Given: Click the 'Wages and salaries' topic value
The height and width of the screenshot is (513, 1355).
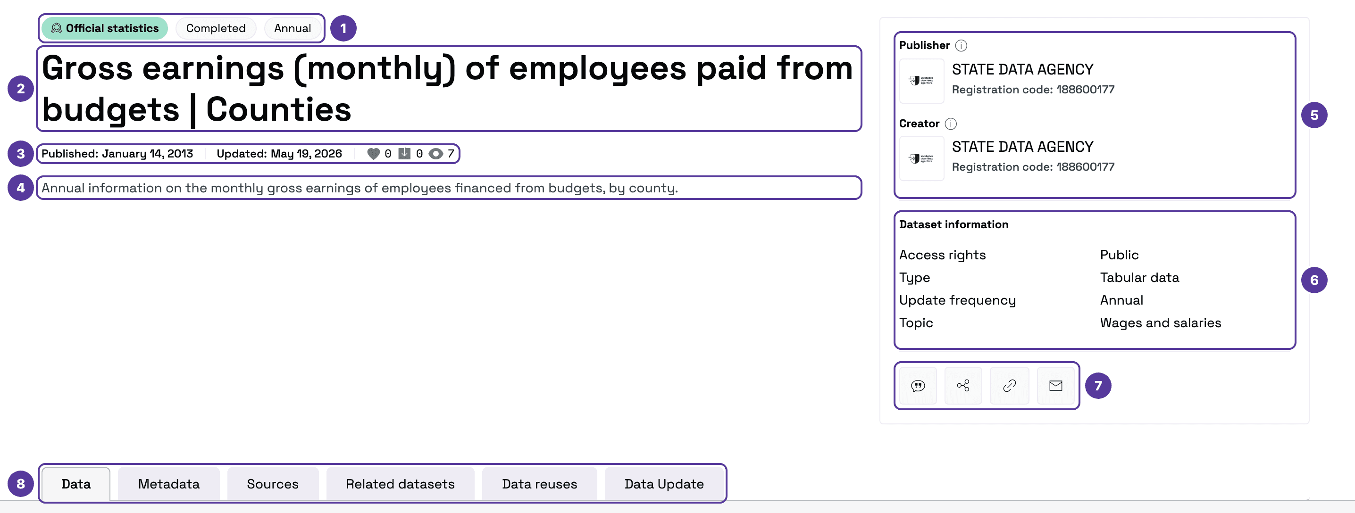Looking at the screenshot, I should 1160,323.
